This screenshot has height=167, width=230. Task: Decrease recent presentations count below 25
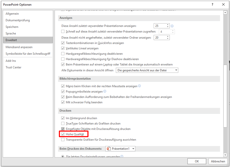[x=168, y=27]
